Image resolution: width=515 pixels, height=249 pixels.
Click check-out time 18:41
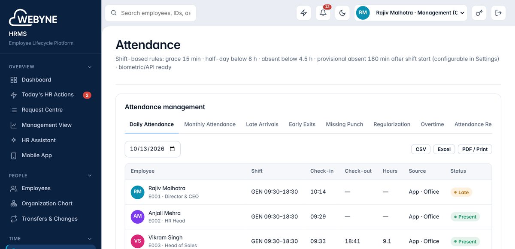352,241
